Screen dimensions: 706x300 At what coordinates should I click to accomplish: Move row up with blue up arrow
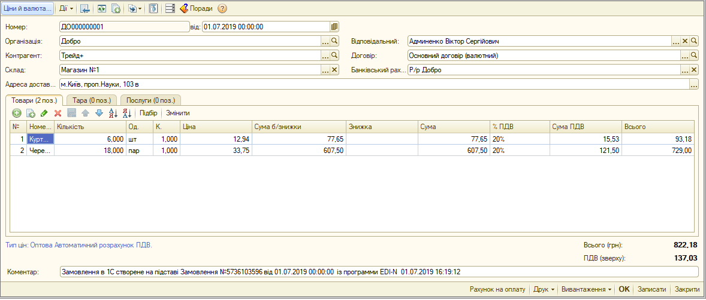click(x=86, y=113)
